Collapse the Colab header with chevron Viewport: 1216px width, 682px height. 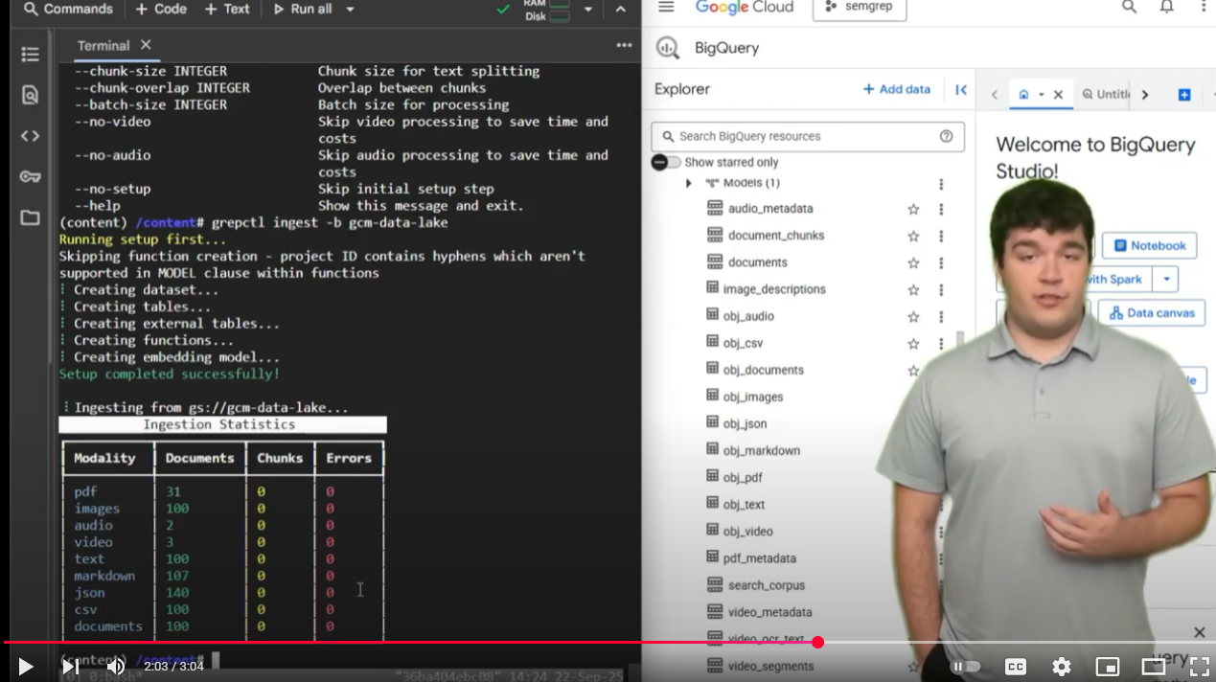tap(620, 10)
